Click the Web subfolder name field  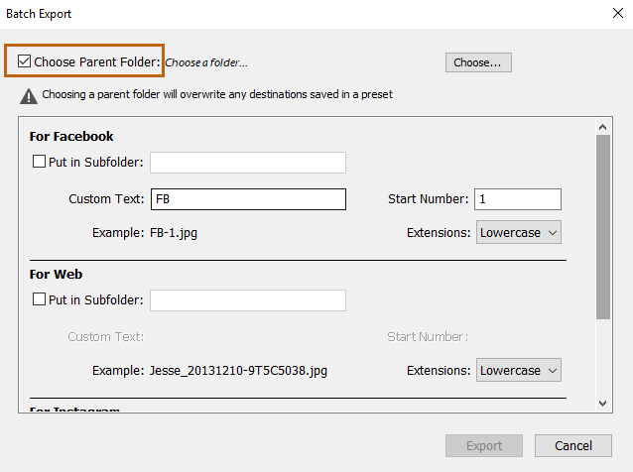click(248, 299)
